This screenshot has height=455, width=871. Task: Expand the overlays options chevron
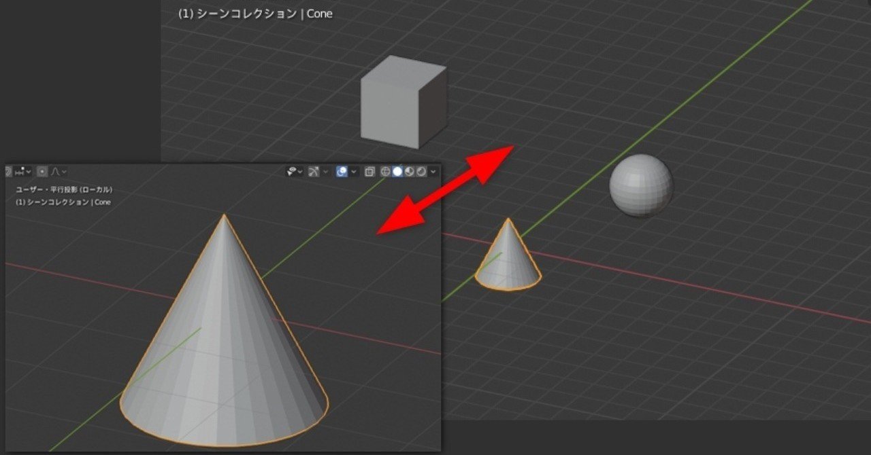click(354, 172)
